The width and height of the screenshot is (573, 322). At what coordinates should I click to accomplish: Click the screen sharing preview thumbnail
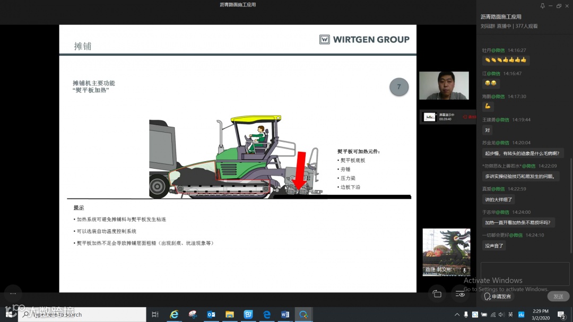[x=429, y=117]
